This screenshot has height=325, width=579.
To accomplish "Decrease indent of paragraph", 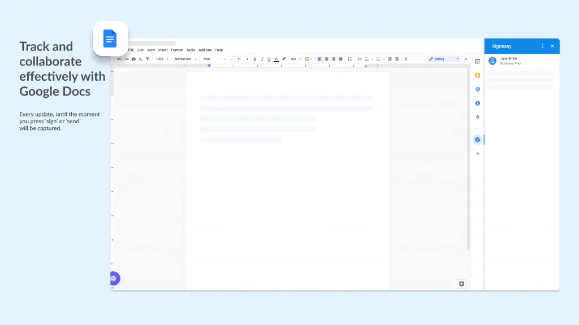I will coord(390,59).
